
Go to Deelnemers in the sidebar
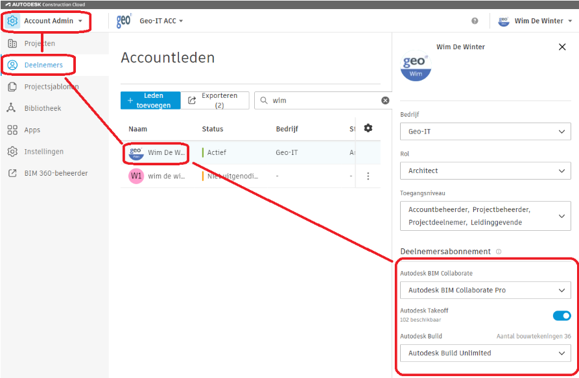[54, 65]
